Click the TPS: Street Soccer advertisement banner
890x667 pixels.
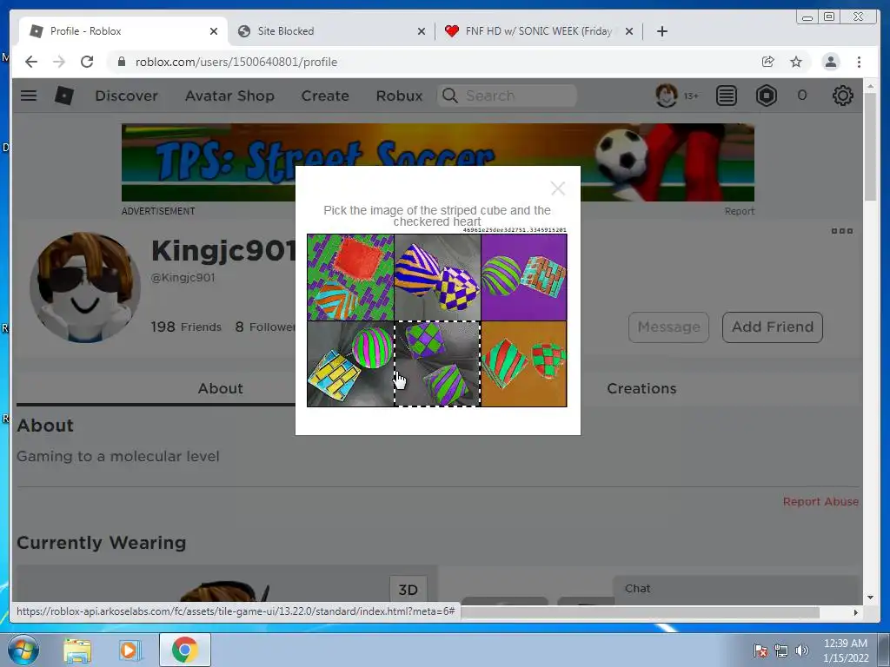point(438,162)
